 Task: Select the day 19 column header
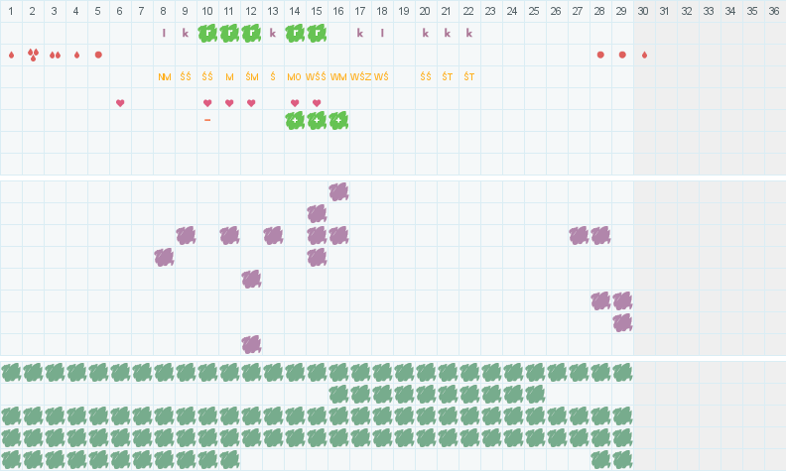(404, 11)
